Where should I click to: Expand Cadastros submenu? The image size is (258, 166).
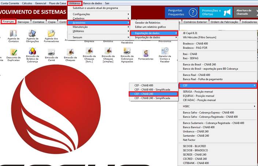pyautogui.click(x=99, y=18)
